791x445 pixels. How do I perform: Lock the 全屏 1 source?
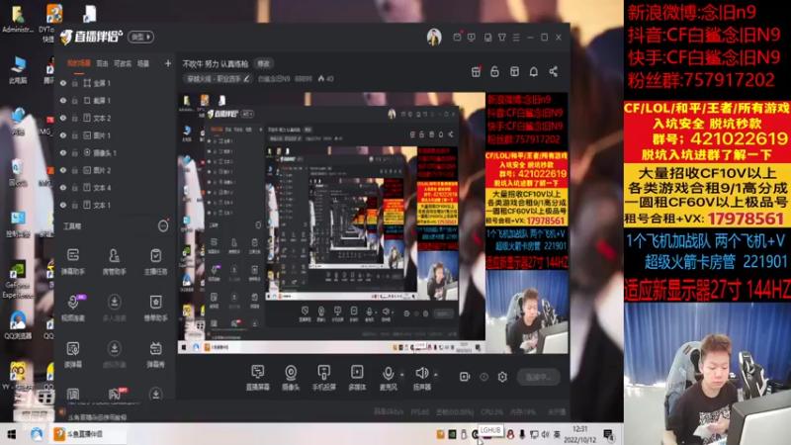pos(75,83)
